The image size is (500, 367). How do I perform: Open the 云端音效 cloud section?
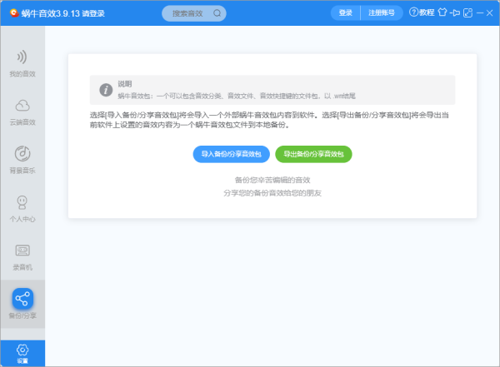click(x=22, y=112)
